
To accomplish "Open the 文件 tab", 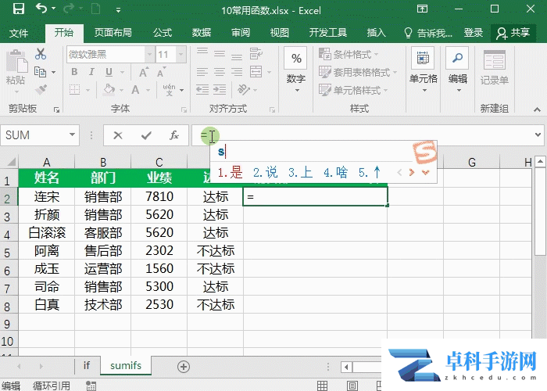I will click(19, 33).
